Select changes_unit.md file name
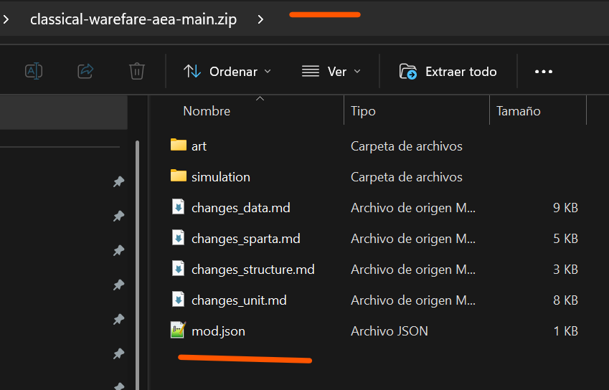Image resolution: width=609 pixels, height=390 pixels. coord(239,300)
